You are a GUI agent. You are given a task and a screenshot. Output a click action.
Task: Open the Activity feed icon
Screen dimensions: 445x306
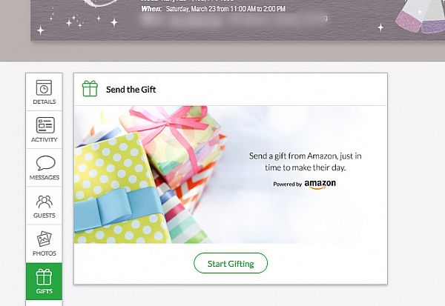(x=45, y=125)
